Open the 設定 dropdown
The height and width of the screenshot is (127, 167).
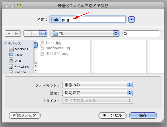[x=98, y=93]
